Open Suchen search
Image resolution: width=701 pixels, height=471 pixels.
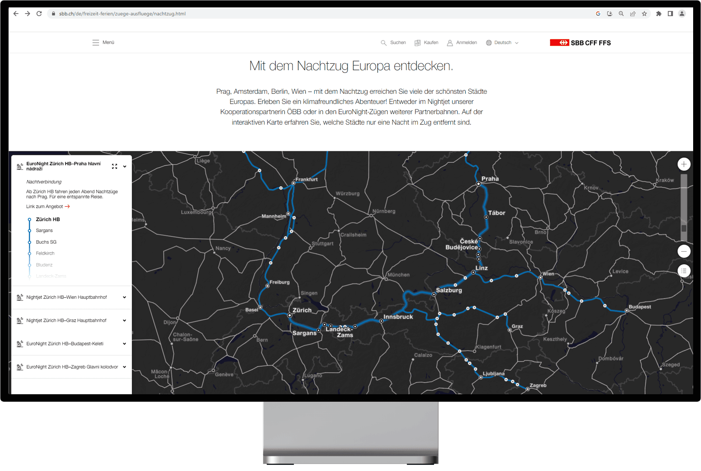click(x=393, y=43)
